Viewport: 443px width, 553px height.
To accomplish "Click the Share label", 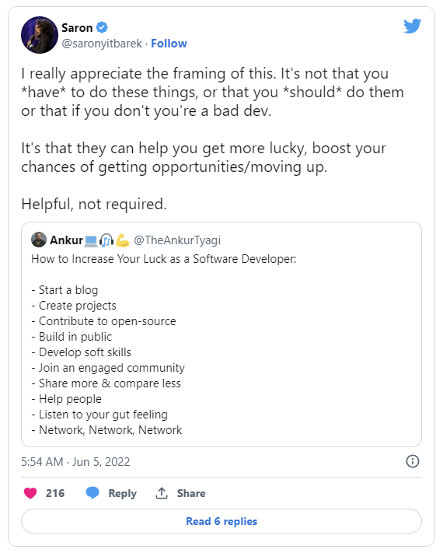I will pos(191,493).
